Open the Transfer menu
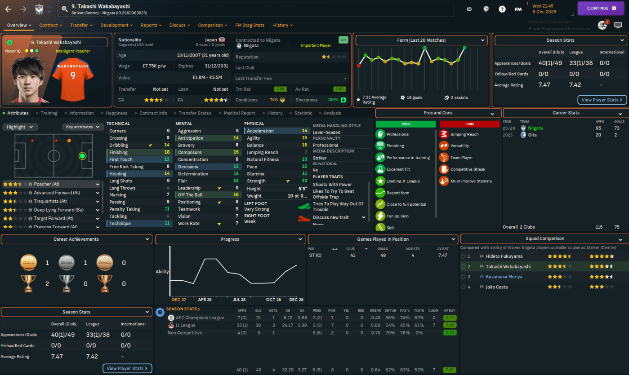Screen dimensions: 629x375 coord(81,25)
